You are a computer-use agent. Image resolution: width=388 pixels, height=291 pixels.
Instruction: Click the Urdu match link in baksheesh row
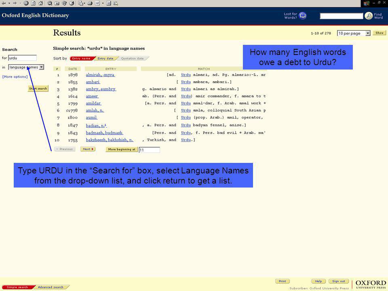click(186, 140)
